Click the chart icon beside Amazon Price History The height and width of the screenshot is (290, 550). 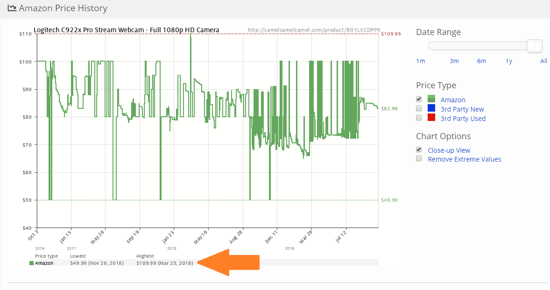(12, 8)
